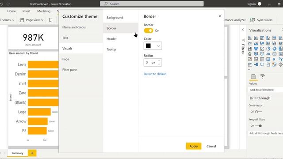
Task: Select Name and colors in Customize theme
Action: pyautogui.click(x=74, y=27)
